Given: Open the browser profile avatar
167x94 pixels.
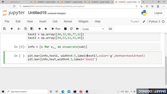Looking at the screenshot, I should coord(158,6).
